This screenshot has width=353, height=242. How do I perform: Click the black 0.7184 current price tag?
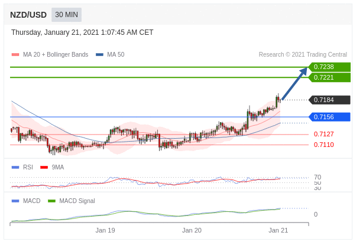329,100
